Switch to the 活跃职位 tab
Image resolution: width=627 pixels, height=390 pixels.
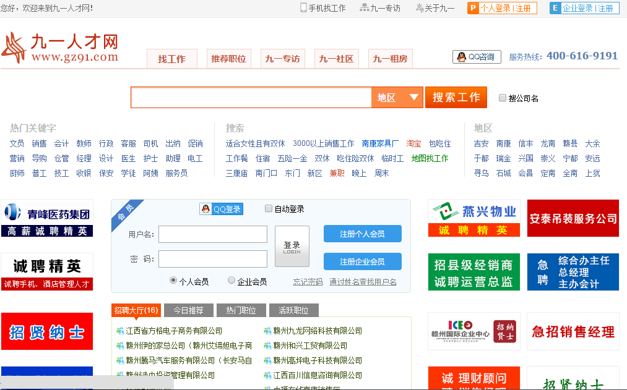click(x=294, y=310)
